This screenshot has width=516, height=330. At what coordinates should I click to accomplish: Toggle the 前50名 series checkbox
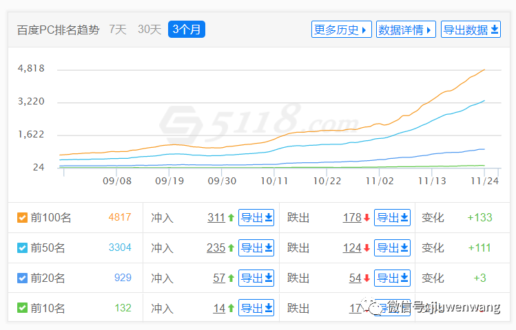tap(23, 248)
